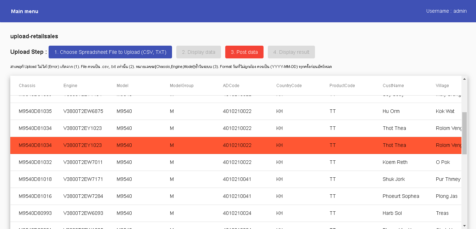Click the row showing Shuk Jork
Image resolution: width=476 pixels, height=229 pixels.
click(x=213, y=179)
